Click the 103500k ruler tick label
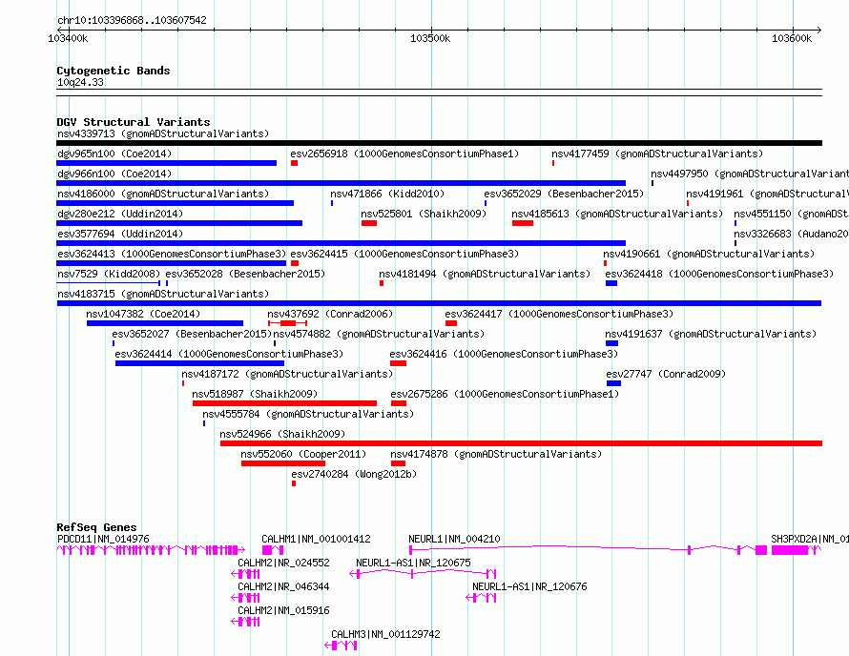Image resolution: width=849 pixels, height=656 pixels. 430,38
